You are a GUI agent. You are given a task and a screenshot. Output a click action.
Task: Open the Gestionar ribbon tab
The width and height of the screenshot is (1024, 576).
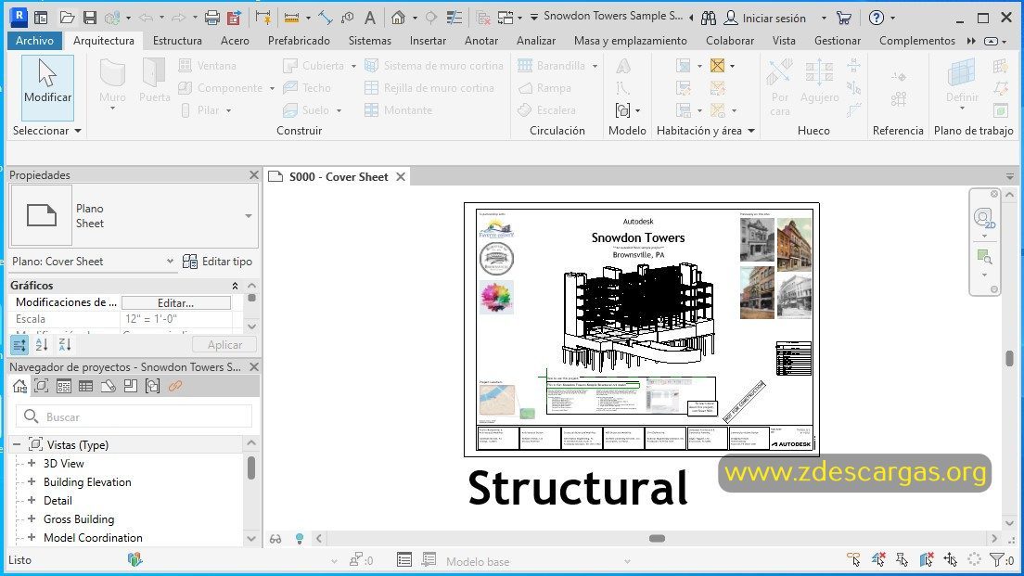click(x=838, y=41)
